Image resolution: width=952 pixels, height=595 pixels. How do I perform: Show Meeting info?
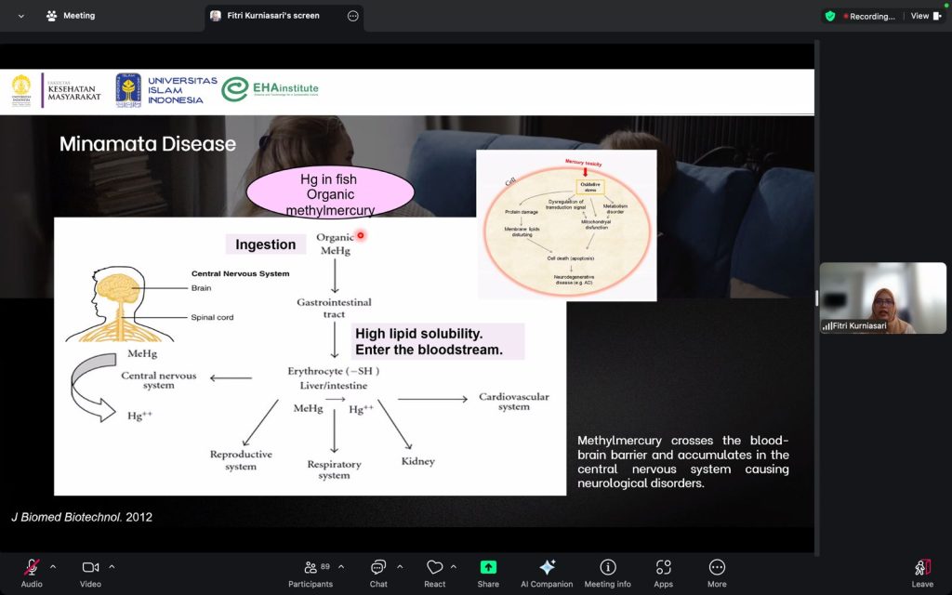[x=608, y=568]
